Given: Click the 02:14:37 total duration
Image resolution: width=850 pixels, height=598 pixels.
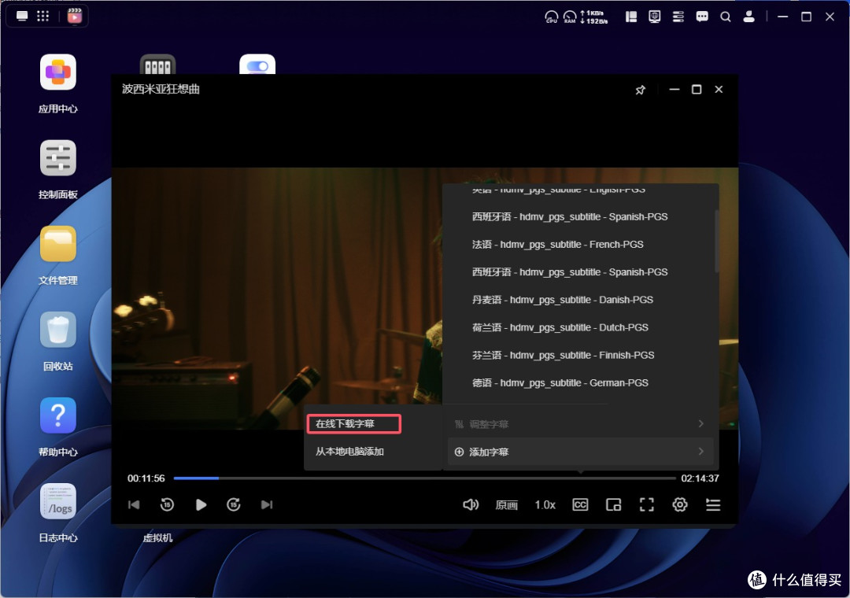Looking at the screenshot, I should tap(700, 478).
